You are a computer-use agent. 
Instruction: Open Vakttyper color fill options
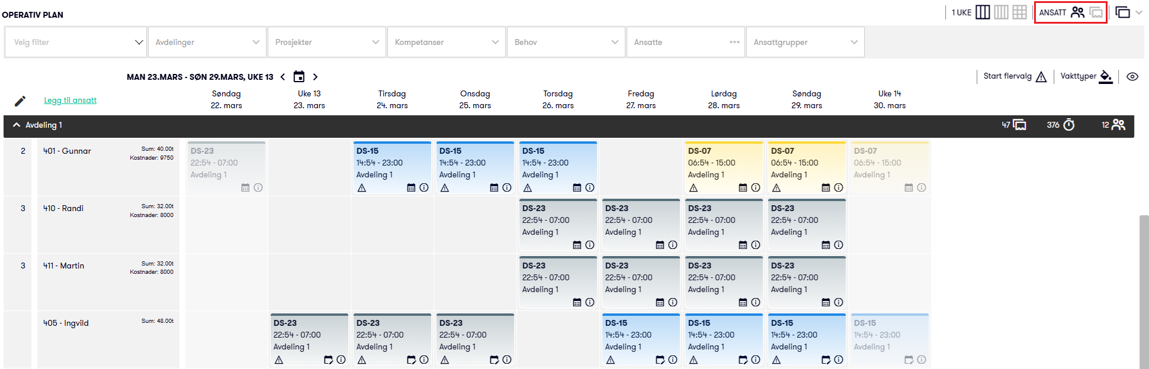(1086, 76)
